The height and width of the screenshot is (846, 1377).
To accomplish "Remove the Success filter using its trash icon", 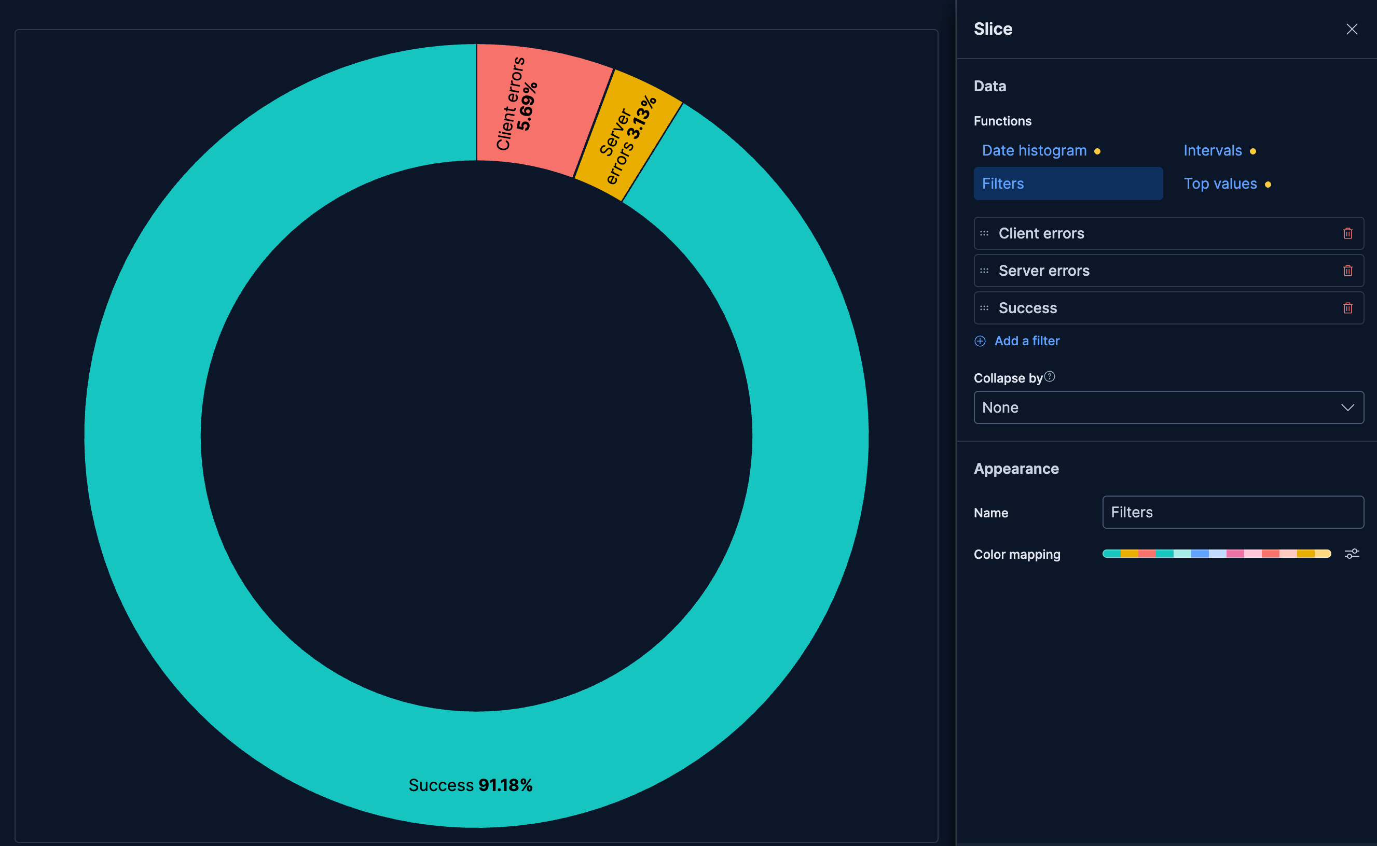I will (1347, 308).
